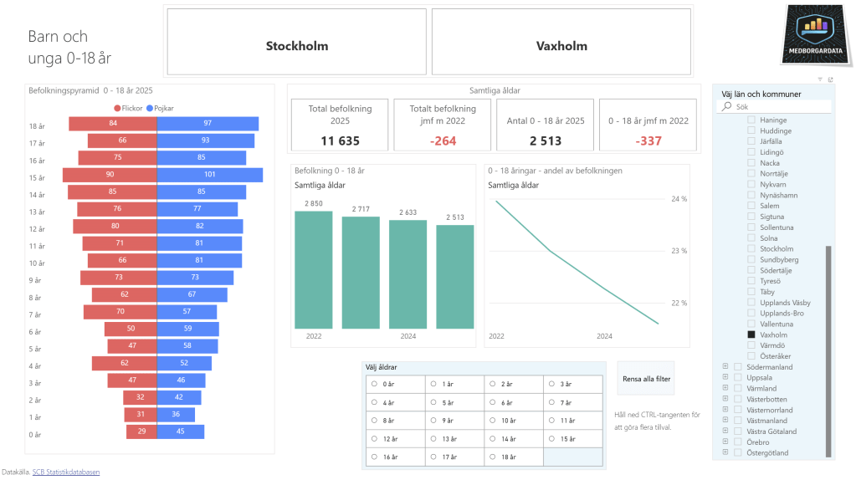Expand the Örebro county list
856x480 pixels.
click(x=725, y=442)
